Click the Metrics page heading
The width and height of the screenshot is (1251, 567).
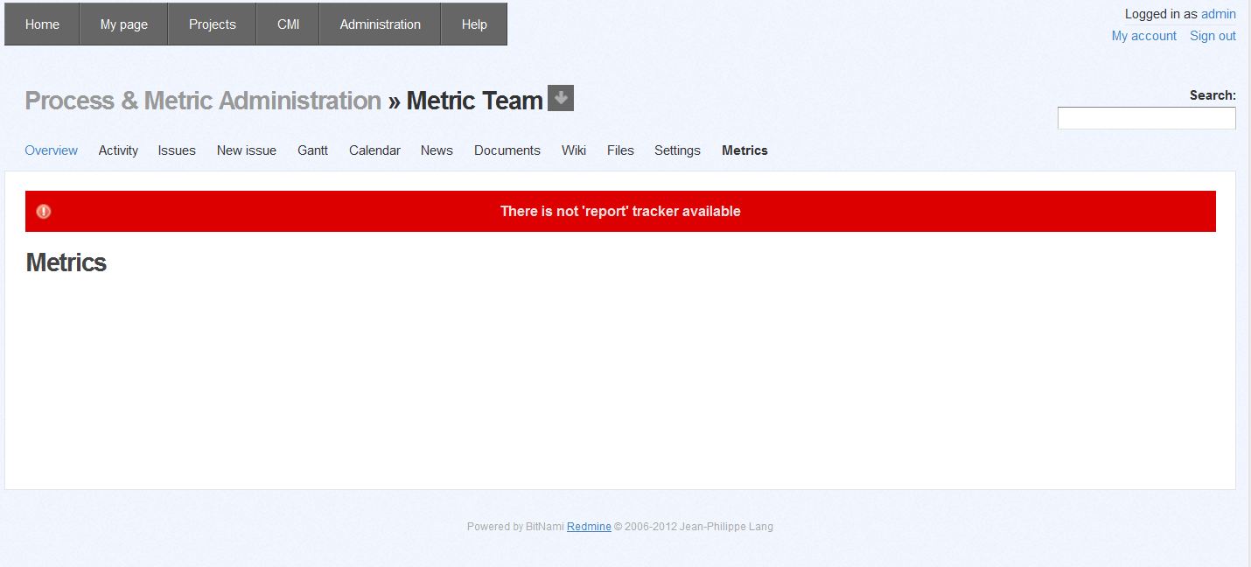[66, 262]
